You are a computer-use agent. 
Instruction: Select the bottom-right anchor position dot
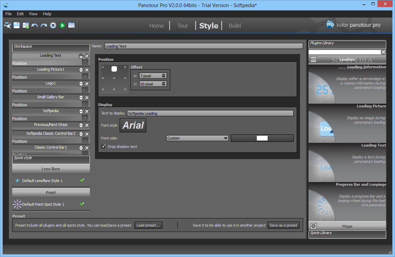click(125, 89)
